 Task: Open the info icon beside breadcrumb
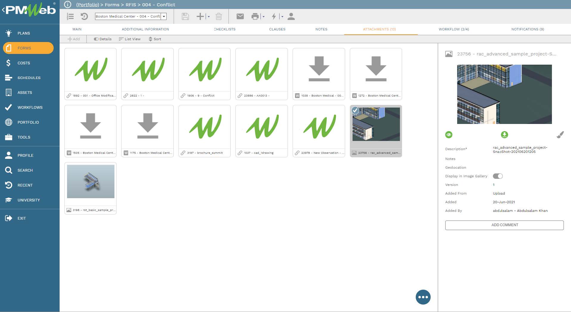[68, 4]
